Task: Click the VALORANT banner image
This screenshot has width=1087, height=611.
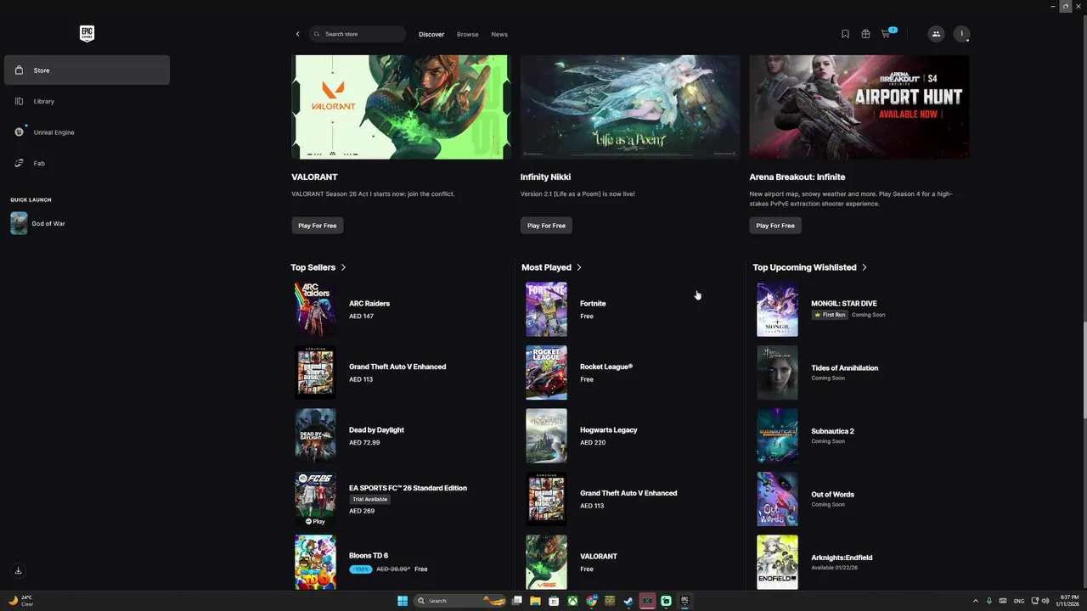Action: [x=400, y=107]
